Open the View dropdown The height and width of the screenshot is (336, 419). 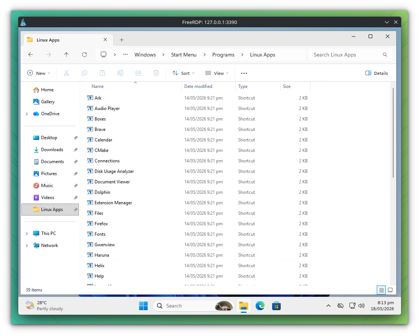pos(217,73)
